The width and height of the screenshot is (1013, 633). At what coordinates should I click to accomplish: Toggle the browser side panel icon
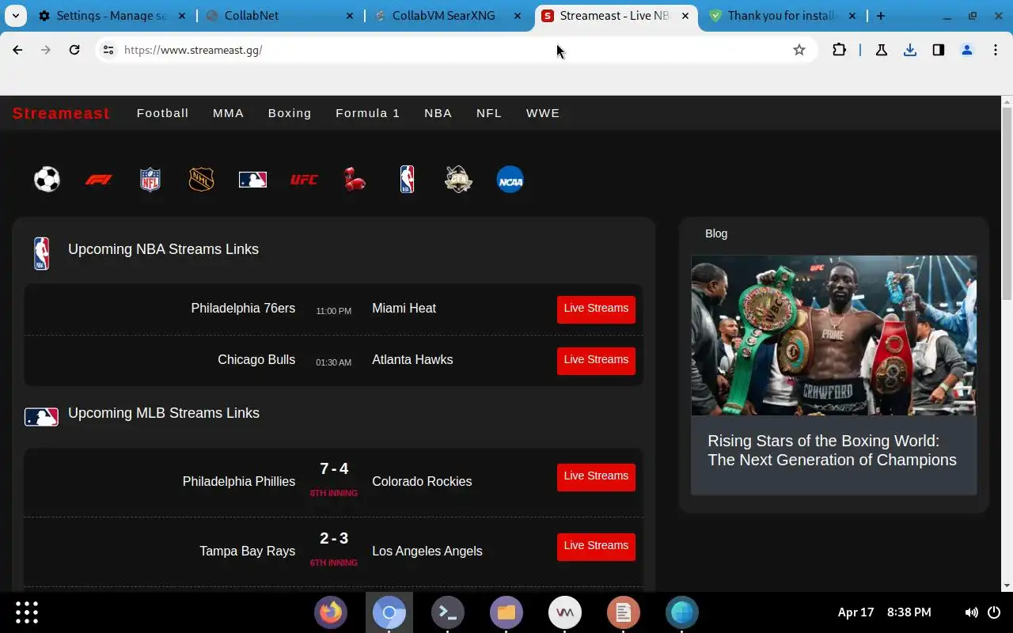939,50
